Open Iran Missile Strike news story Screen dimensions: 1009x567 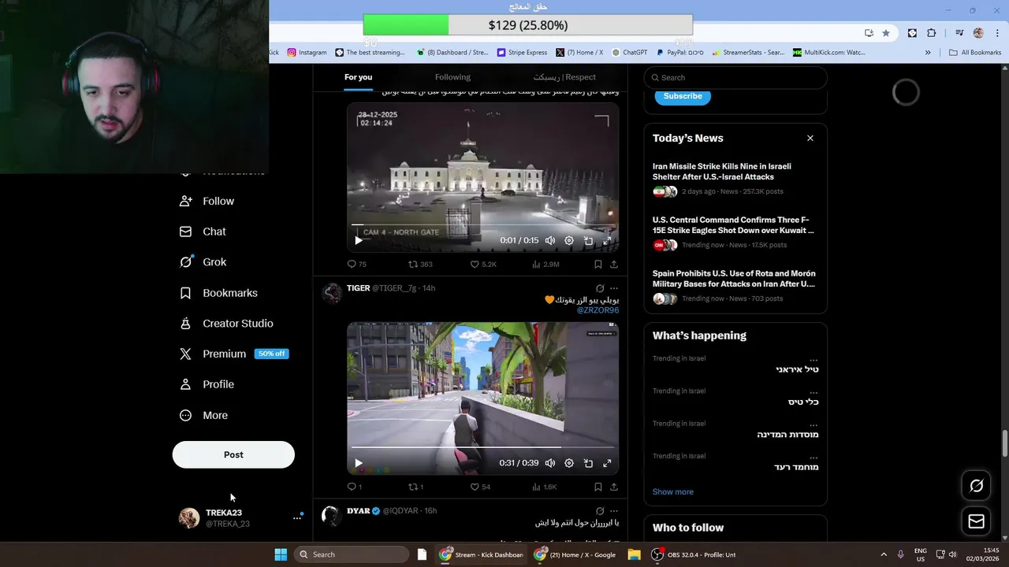click(x=735, y=179)
